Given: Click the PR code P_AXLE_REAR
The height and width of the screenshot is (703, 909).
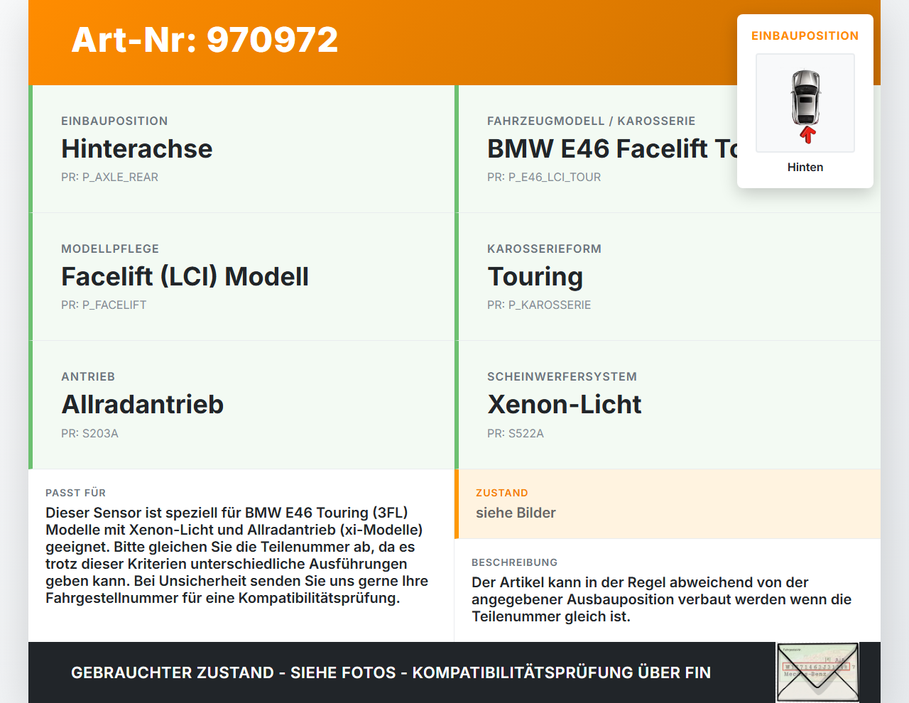Looking at the screenshot, I should [x=109, y=177].
